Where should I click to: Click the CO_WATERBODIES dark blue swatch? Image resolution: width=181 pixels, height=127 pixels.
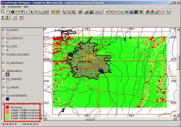pos(8,99)
